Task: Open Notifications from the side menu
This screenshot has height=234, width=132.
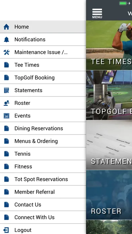Action: tap(43, 40)
